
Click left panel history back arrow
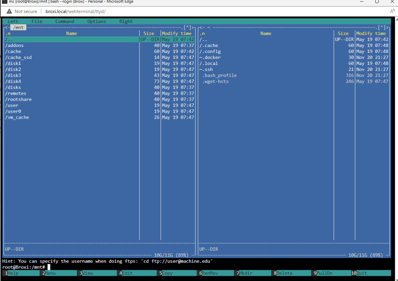pyautogui.click(x=7, y=27)
